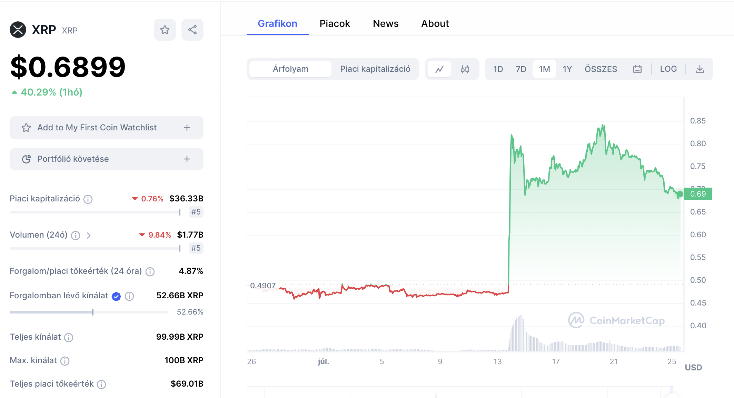Click the red 9.84% volume change
The height and width of the screenshot is (398, 734).
[x=155, y=235]
